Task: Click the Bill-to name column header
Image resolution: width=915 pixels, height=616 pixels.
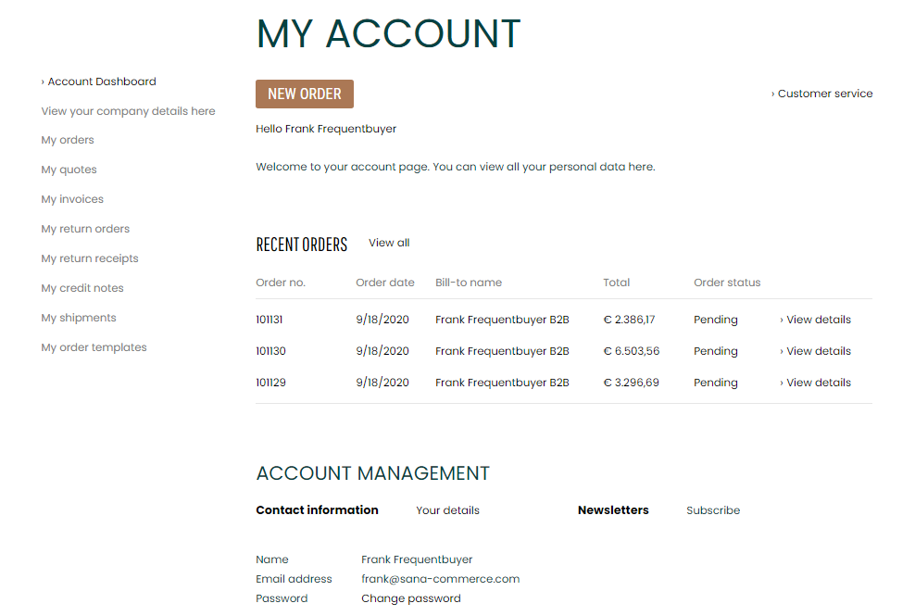Action: 469,283
